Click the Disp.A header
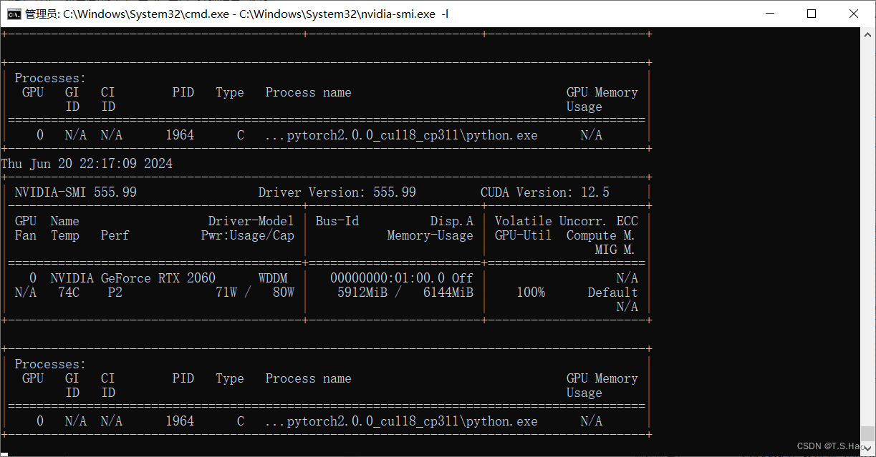This screenshot has height=457, width=876. (x=452, y=221)
